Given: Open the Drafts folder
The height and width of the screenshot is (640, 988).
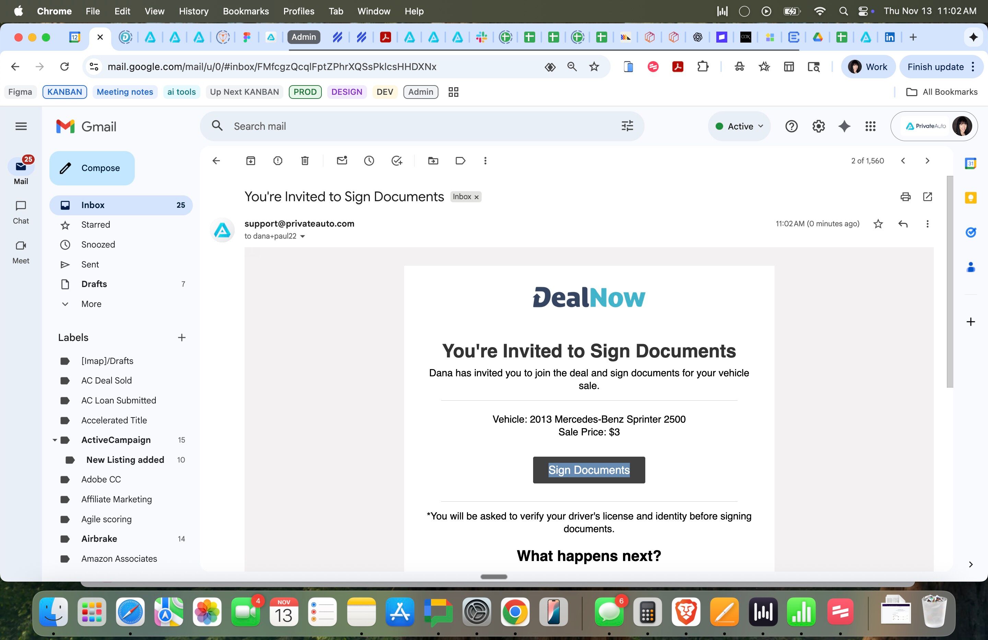Looking at the screenshot, I should point(94,284).
